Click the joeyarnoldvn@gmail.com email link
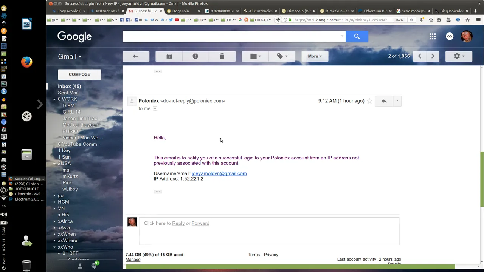The image size is (484, 272). click(219, 173)
